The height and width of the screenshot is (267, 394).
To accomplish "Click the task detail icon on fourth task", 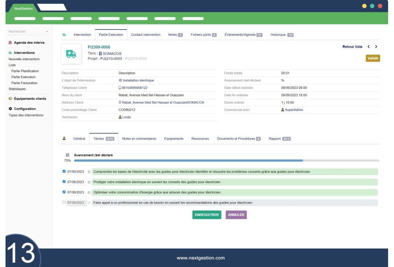I will tap(89, 203).
